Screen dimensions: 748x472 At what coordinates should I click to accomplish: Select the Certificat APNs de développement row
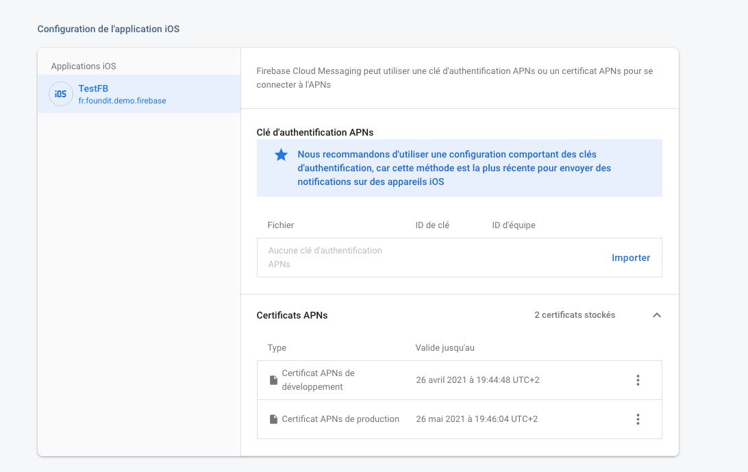pos(445,380)
